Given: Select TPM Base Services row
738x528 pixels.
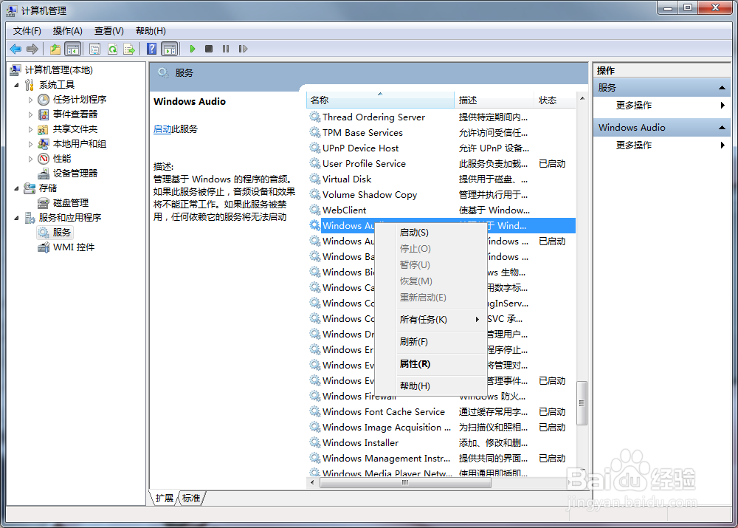Looking at the screenshot, I should pos(441,132).
